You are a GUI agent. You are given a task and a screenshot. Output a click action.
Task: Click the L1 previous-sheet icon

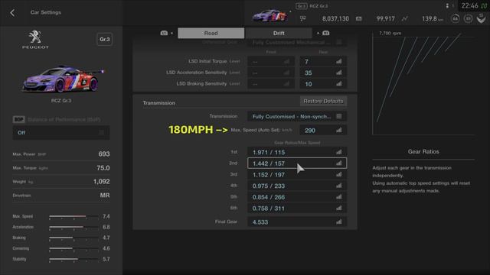pyautogui.click(x=164, y=33)
